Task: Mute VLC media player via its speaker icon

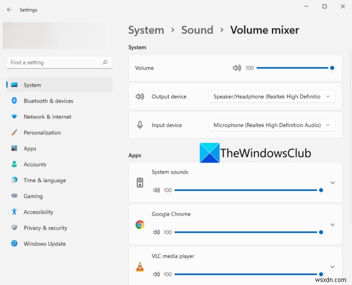Action: point(156,274)
